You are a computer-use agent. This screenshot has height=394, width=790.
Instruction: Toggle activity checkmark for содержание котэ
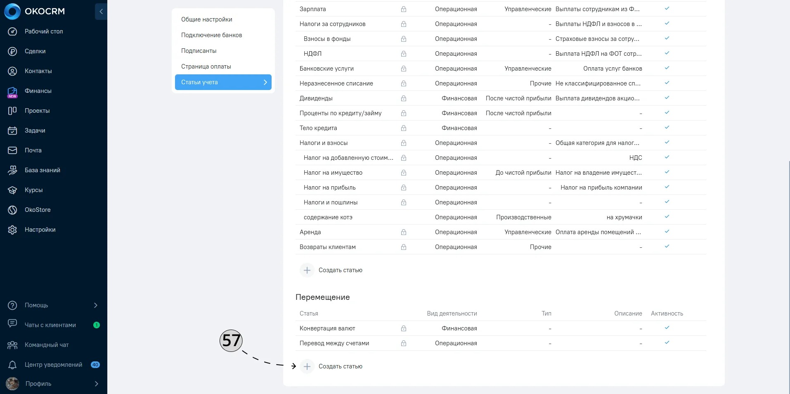pos(667,217)
